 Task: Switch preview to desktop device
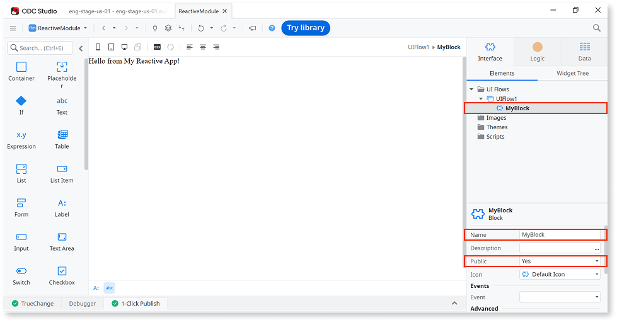click(124, 47)
